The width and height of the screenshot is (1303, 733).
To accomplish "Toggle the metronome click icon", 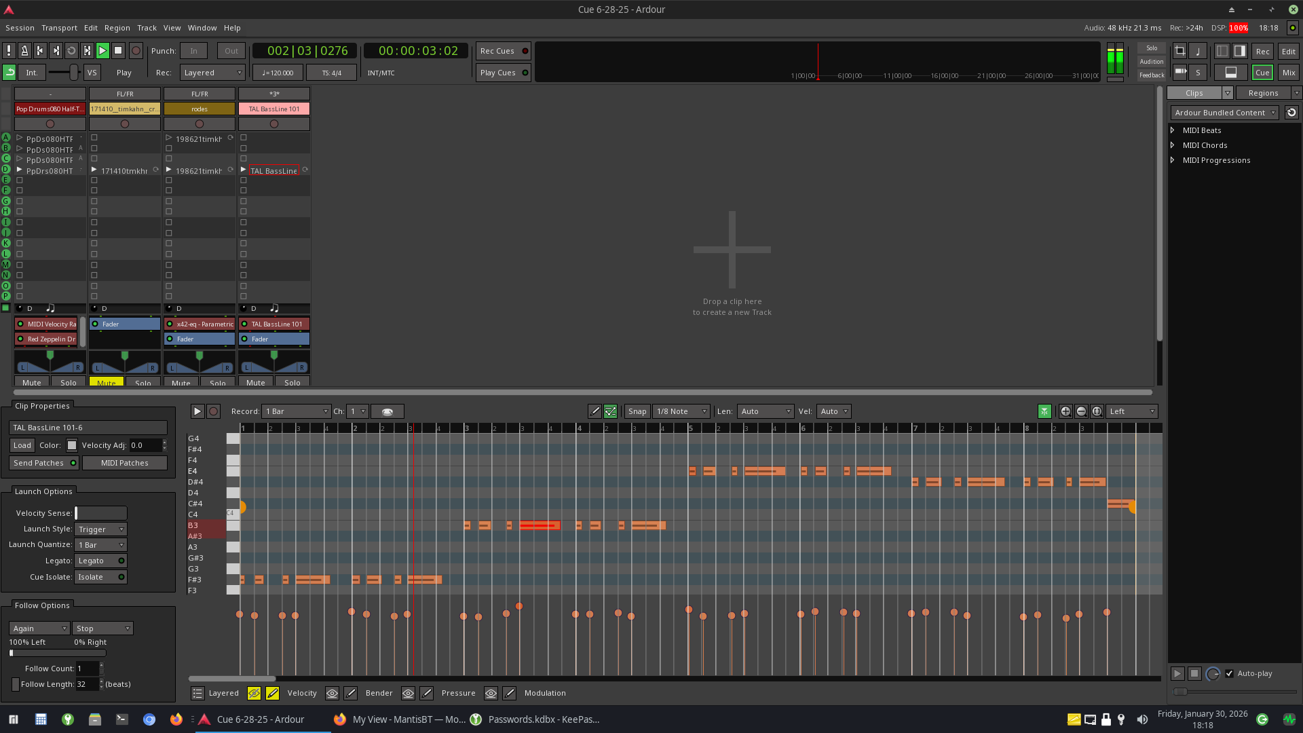I will click(x=24, y=51).
